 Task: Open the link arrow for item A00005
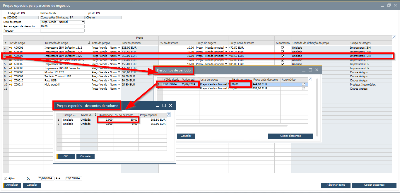[x=11, y=64]
